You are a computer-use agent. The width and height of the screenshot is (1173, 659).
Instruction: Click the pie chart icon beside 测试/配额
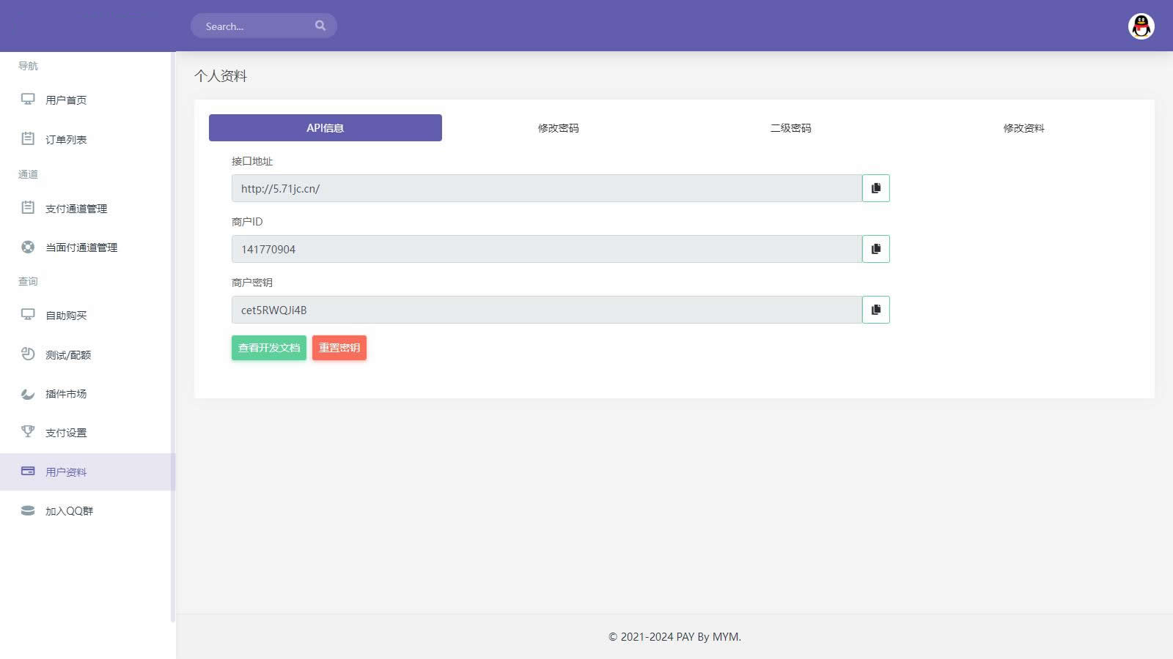[x=28, y=354]
